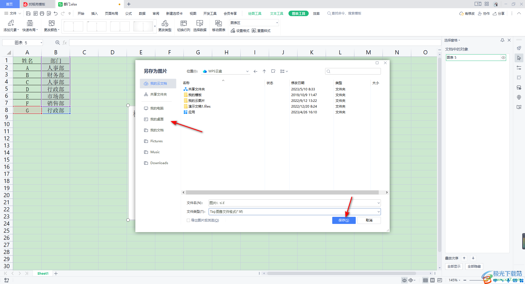Go up one folder level in dialog
This screenshot has height=284, width=525.
(264, 71)
